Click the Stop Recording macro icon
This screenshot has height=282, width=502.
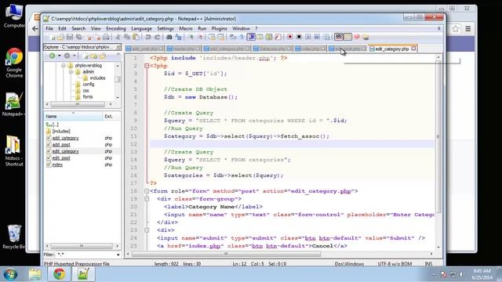pyautogui.click(x=299, y=37)
